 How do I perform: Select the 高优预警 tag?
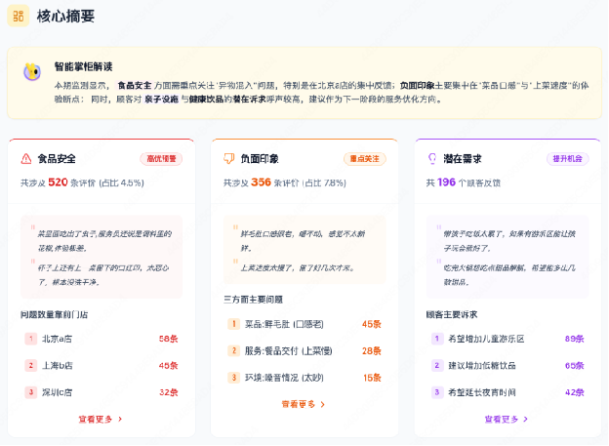(161, 158)
